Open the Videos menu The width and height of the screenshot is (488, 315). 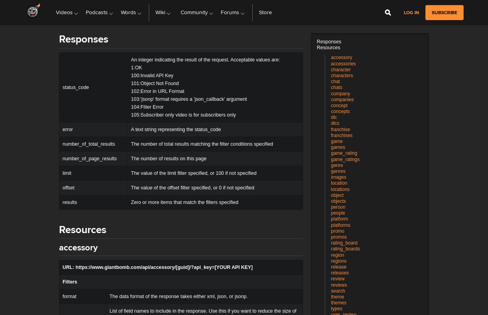pyautogui.click(x=64, y=13)
